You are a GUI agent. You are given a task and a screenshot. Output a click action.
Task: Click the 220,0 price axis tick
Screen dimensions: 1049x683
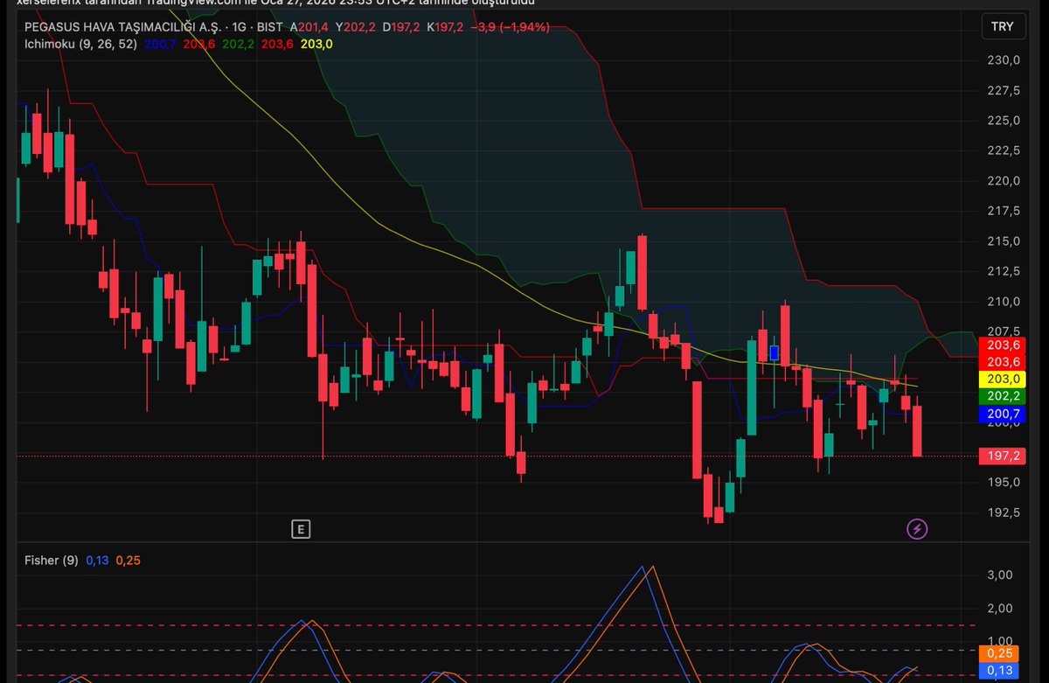coord(1004,181)
